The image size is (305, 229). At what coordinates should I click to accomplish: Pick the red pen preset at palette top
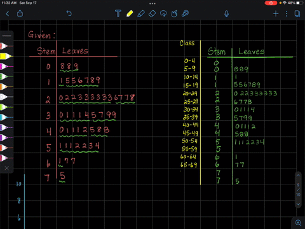point(6,46)
